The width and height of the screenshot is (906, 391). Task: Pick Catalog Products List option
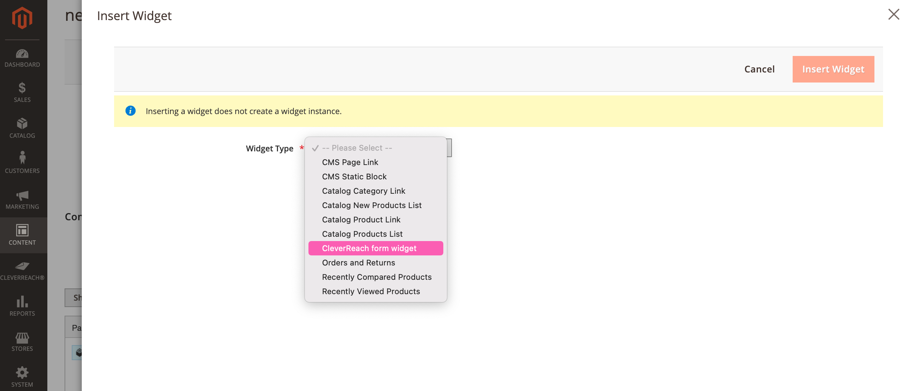362,234
